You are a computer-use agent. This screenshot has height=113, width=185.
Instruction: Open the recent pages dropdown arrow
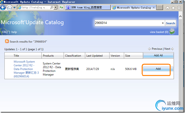click(14, 8)
